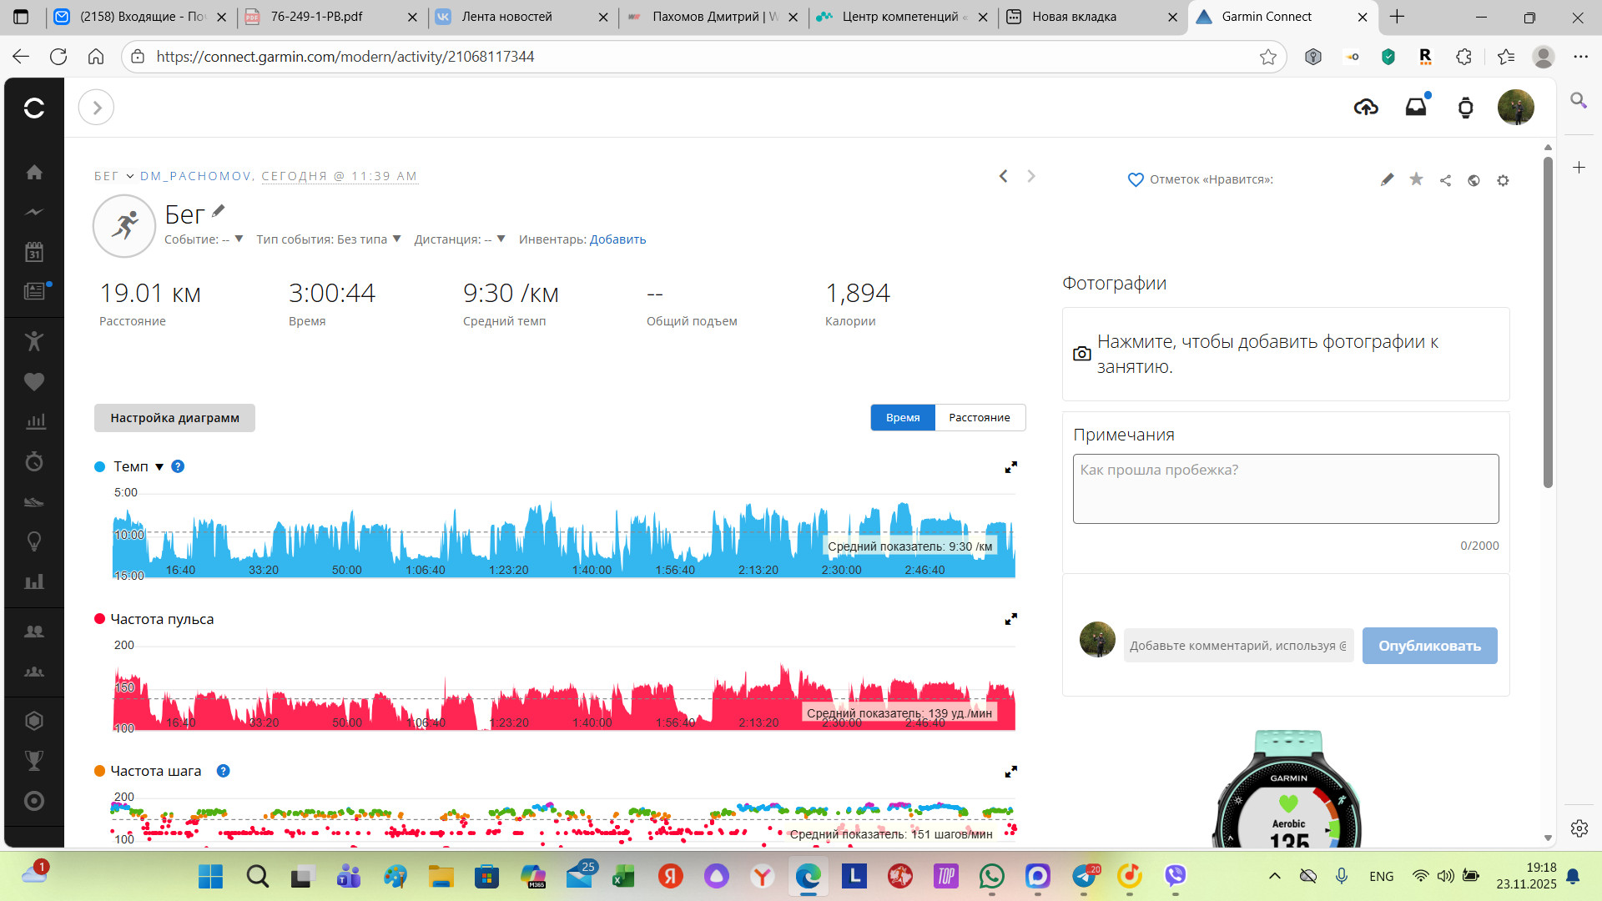Screen dimensions: 1602x901
Task: Open the Windows Start menu
Action: coord(210,876)
